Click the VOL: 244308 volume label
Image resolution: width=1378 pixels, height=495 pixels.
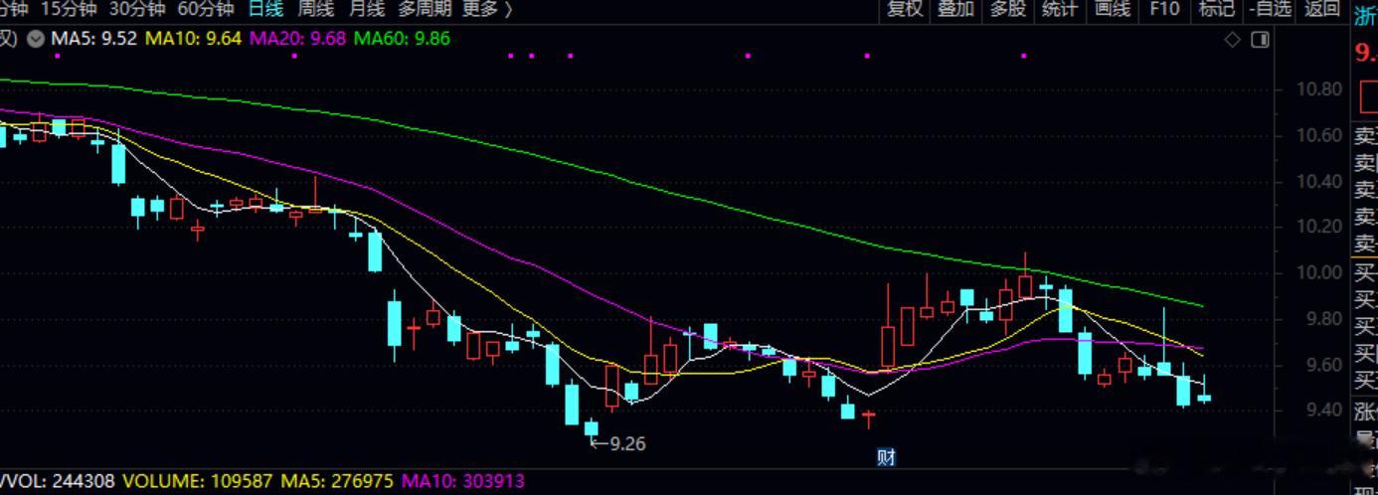(57, 482)
